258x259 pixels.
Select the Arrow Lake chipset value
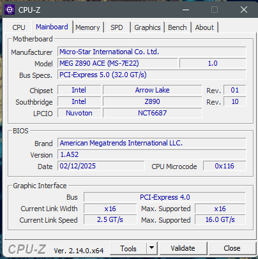tap(153, 90)
